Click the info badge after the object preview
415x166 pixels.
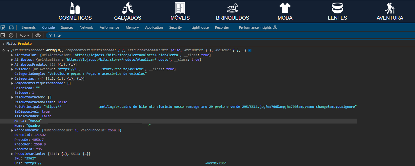(x=250, y=50)
